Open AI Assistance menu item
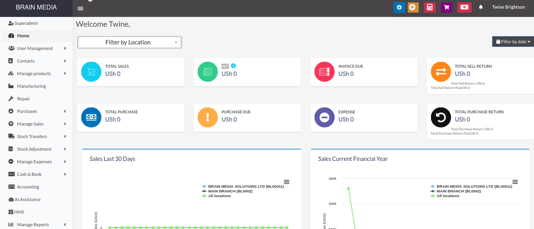The height and width of the screenshot is (229, 534). pos(36,199)
